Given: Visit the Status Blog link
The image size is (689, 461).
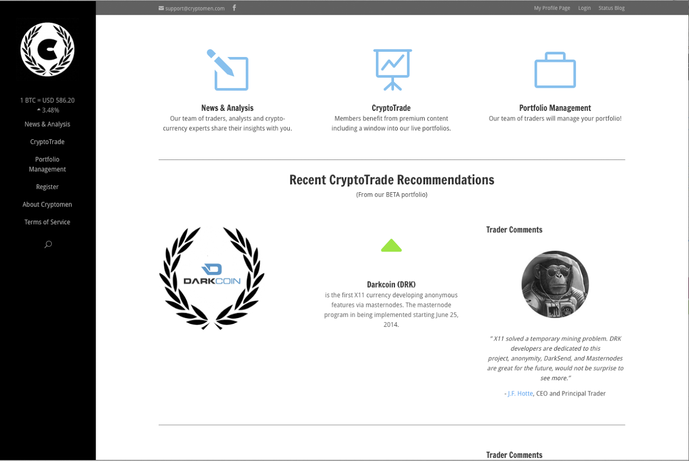Looking at the screenshot, I should click(x=612, y=8).
